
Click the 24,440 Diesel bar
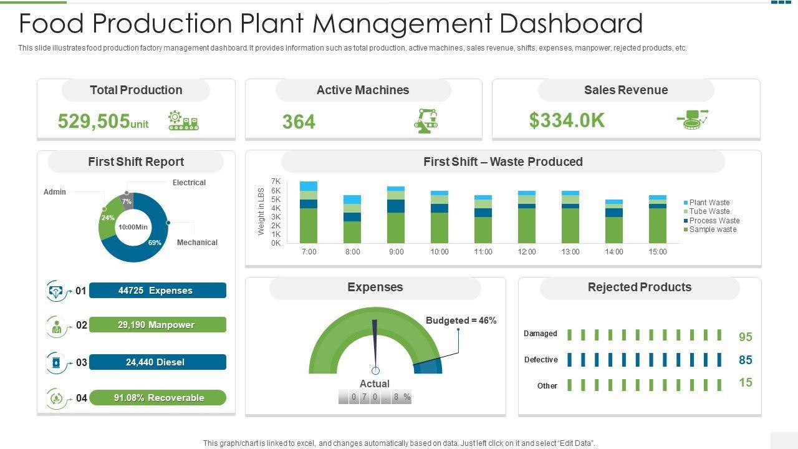pos(157,362)
